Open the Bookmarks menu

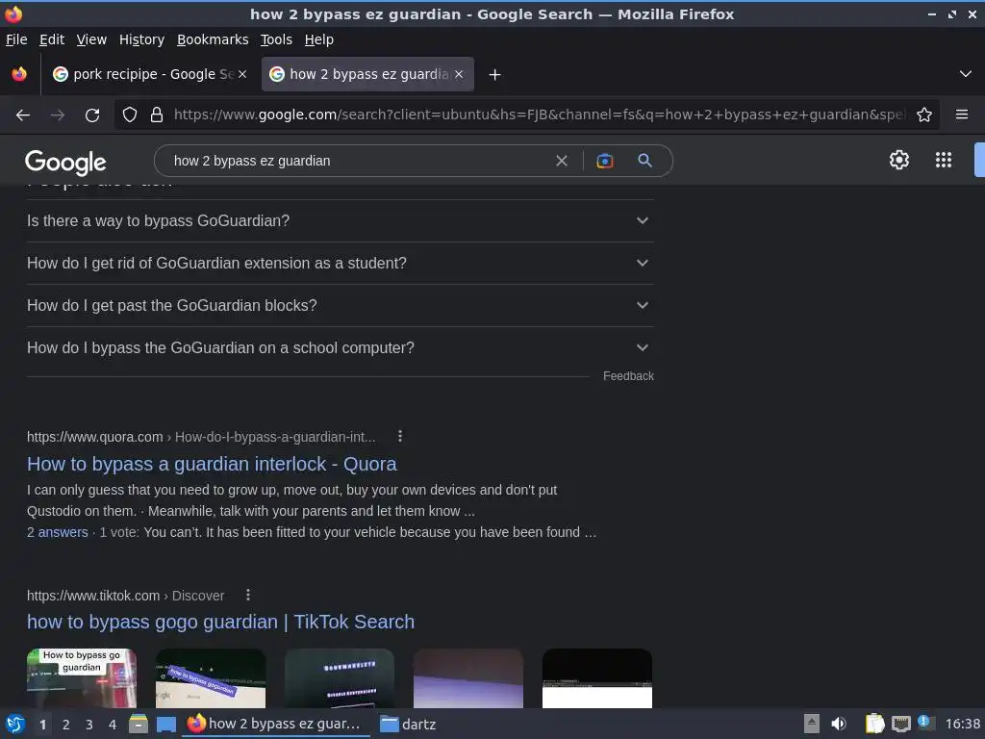pyautogui.click(x=213, y=39)
